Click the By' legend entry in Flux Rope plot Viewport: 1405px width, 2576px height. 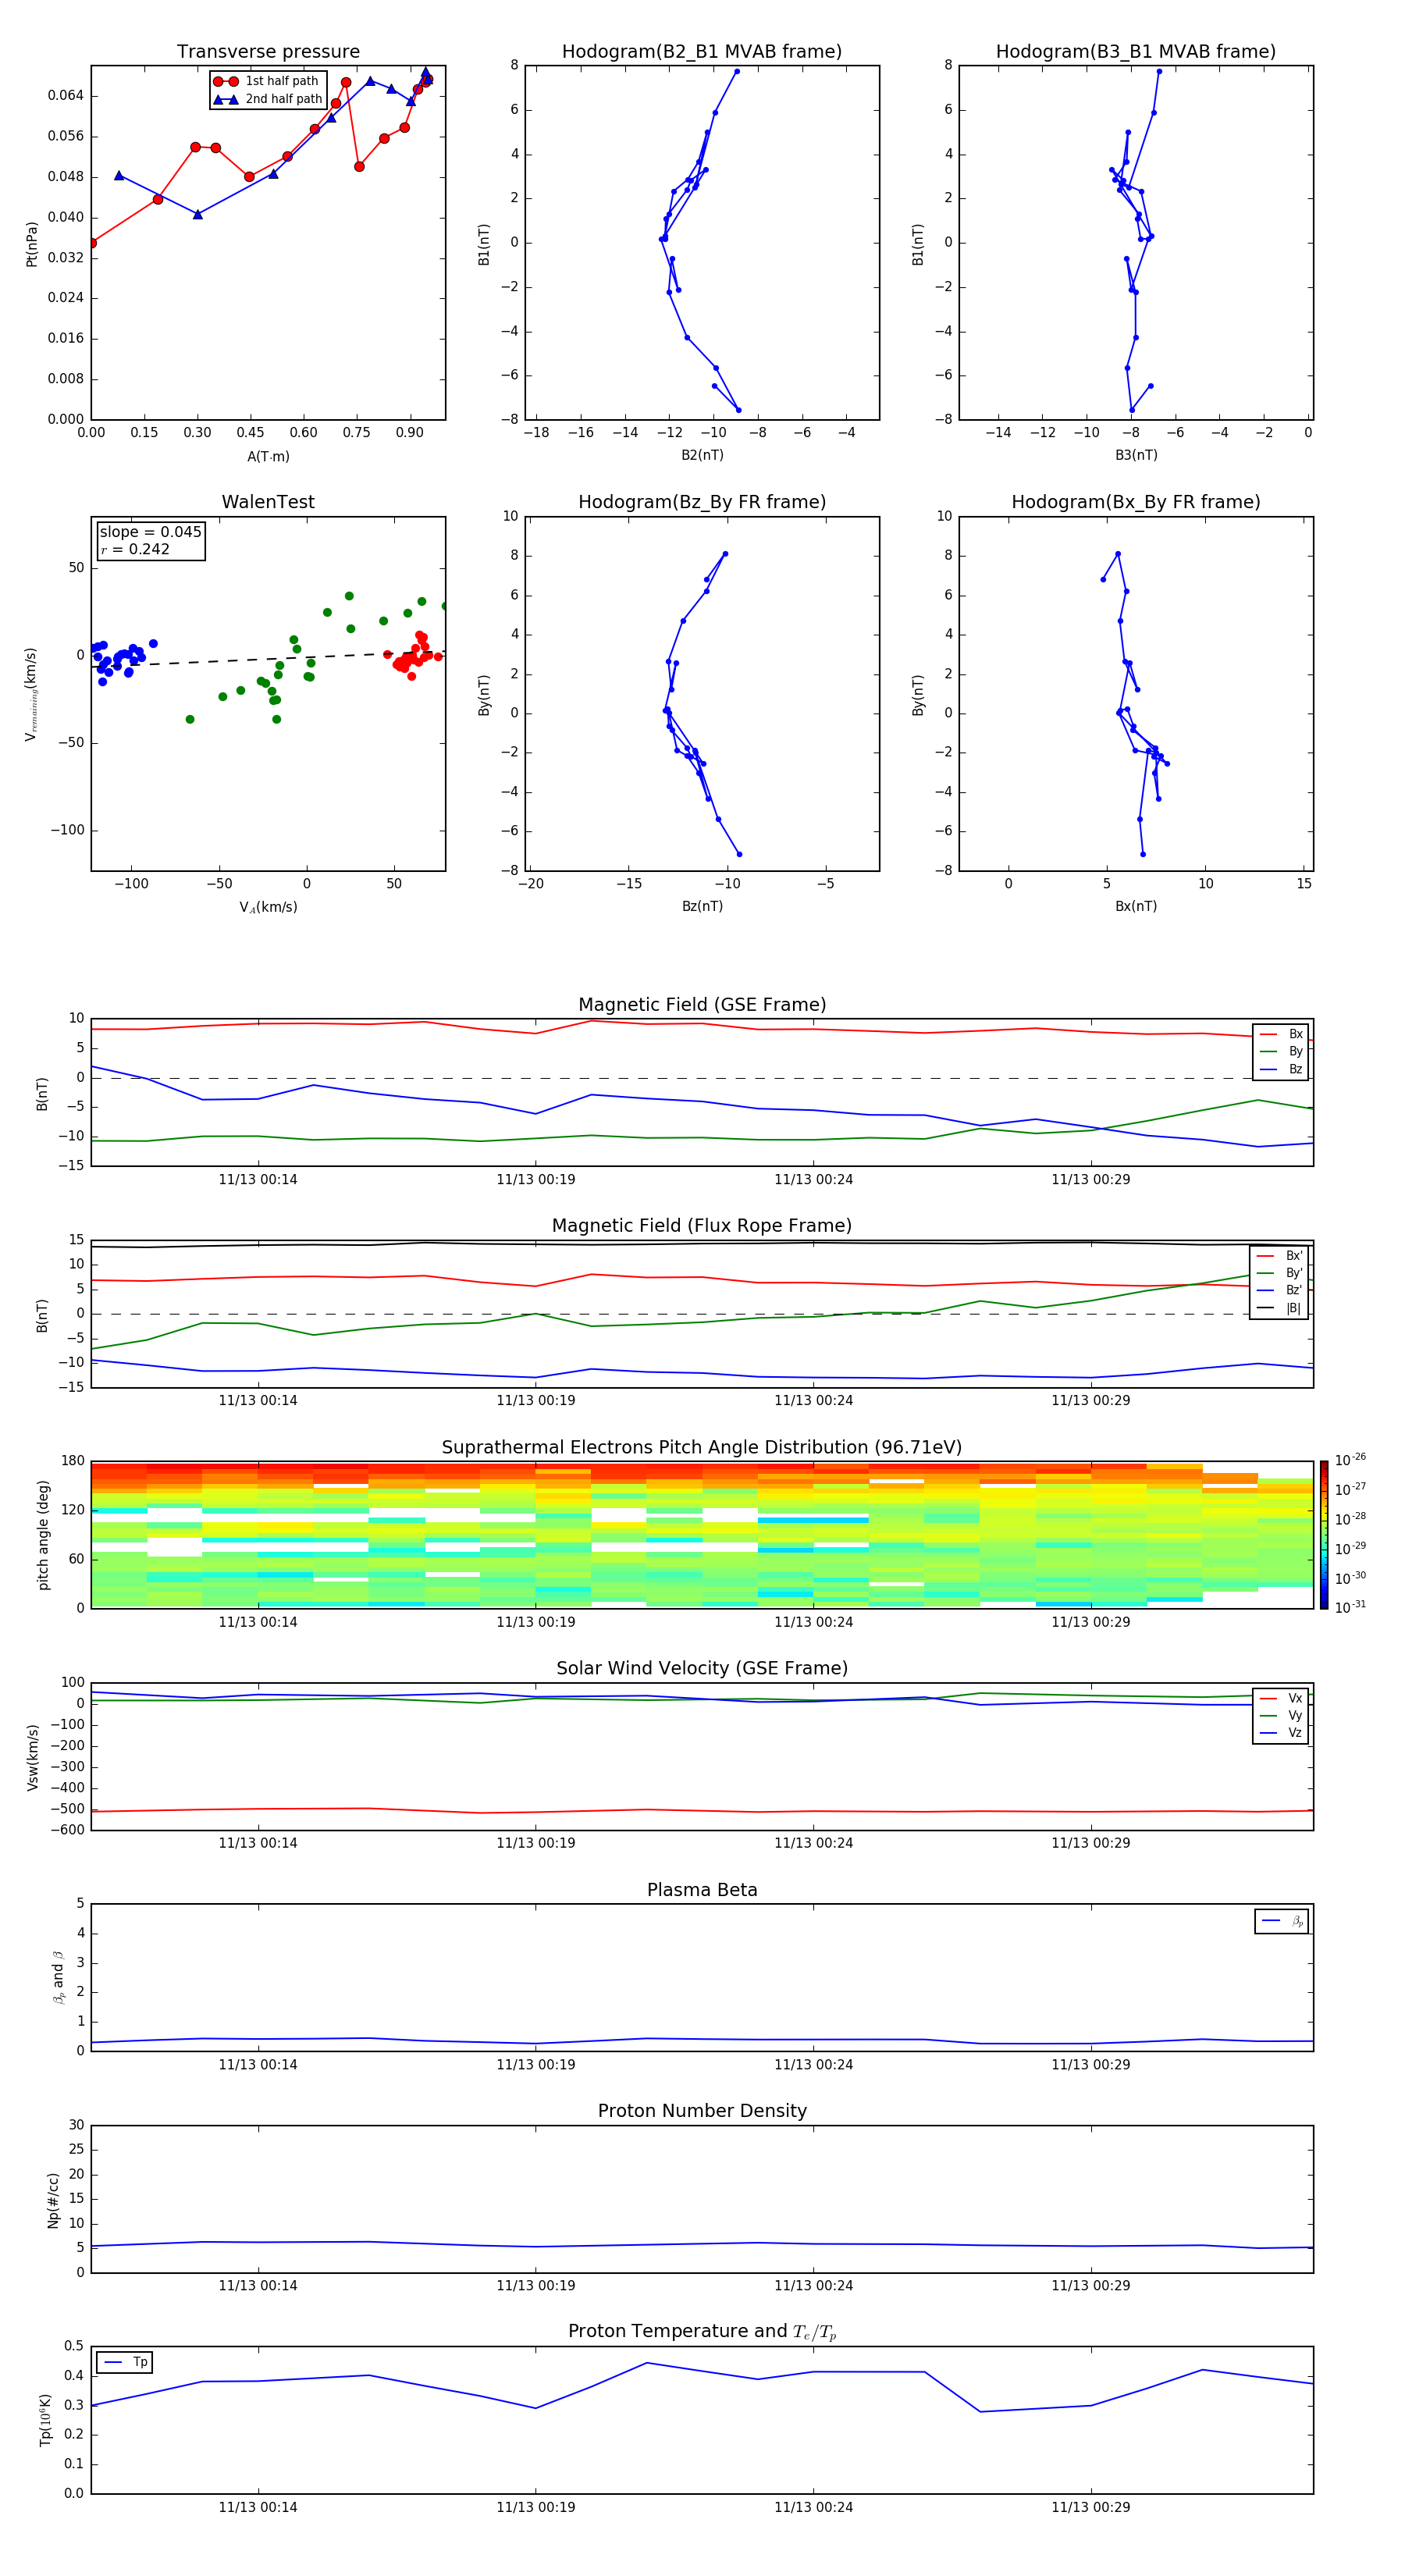[1279, 1273]
